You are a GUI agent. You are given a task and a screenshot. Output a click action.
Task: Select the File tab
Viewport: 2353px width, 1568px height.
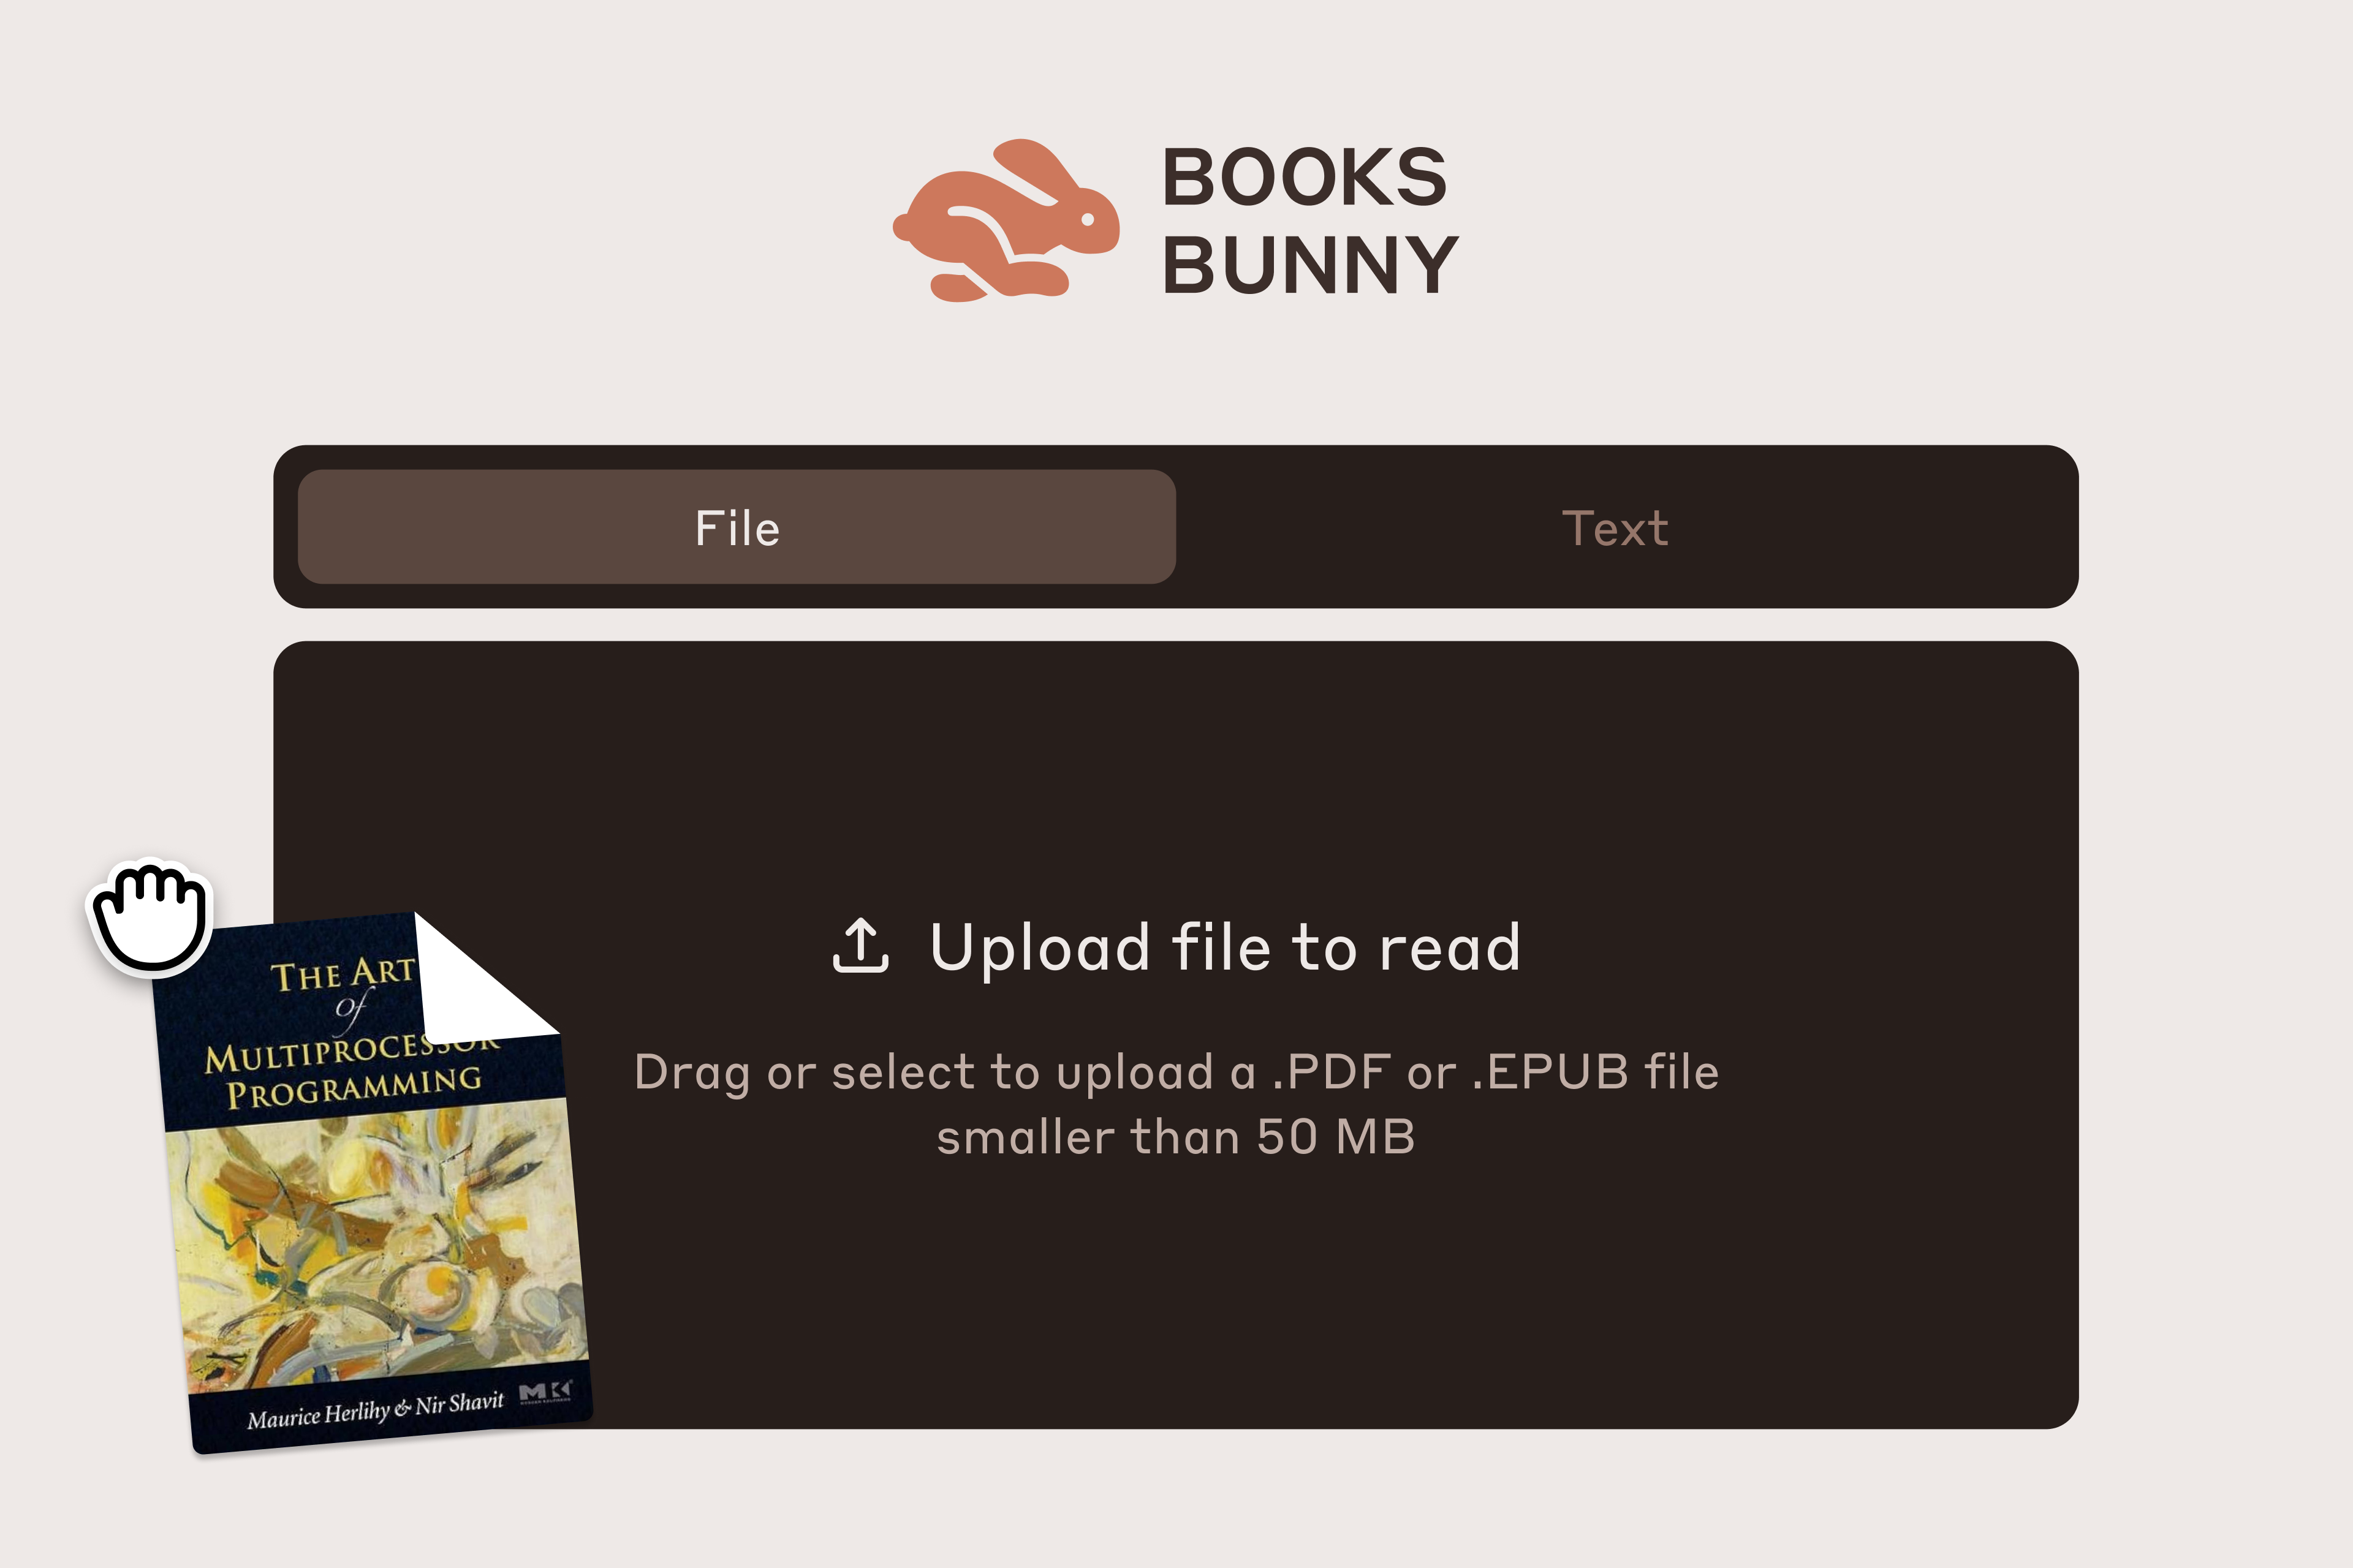(737, 527)
